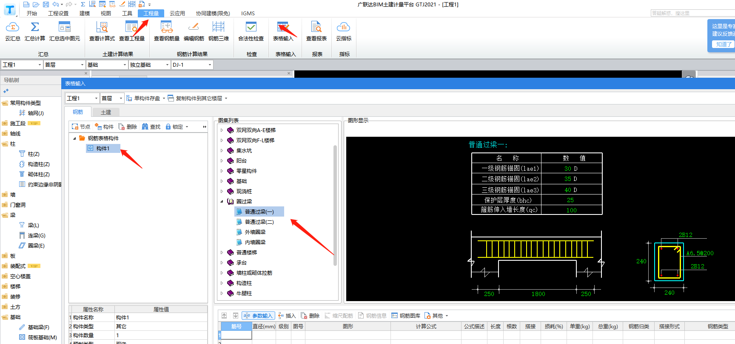This screenshot has width=735, height=344.
Task: Open 钢筋三维 view icon
Action: (x=218, y=28)
